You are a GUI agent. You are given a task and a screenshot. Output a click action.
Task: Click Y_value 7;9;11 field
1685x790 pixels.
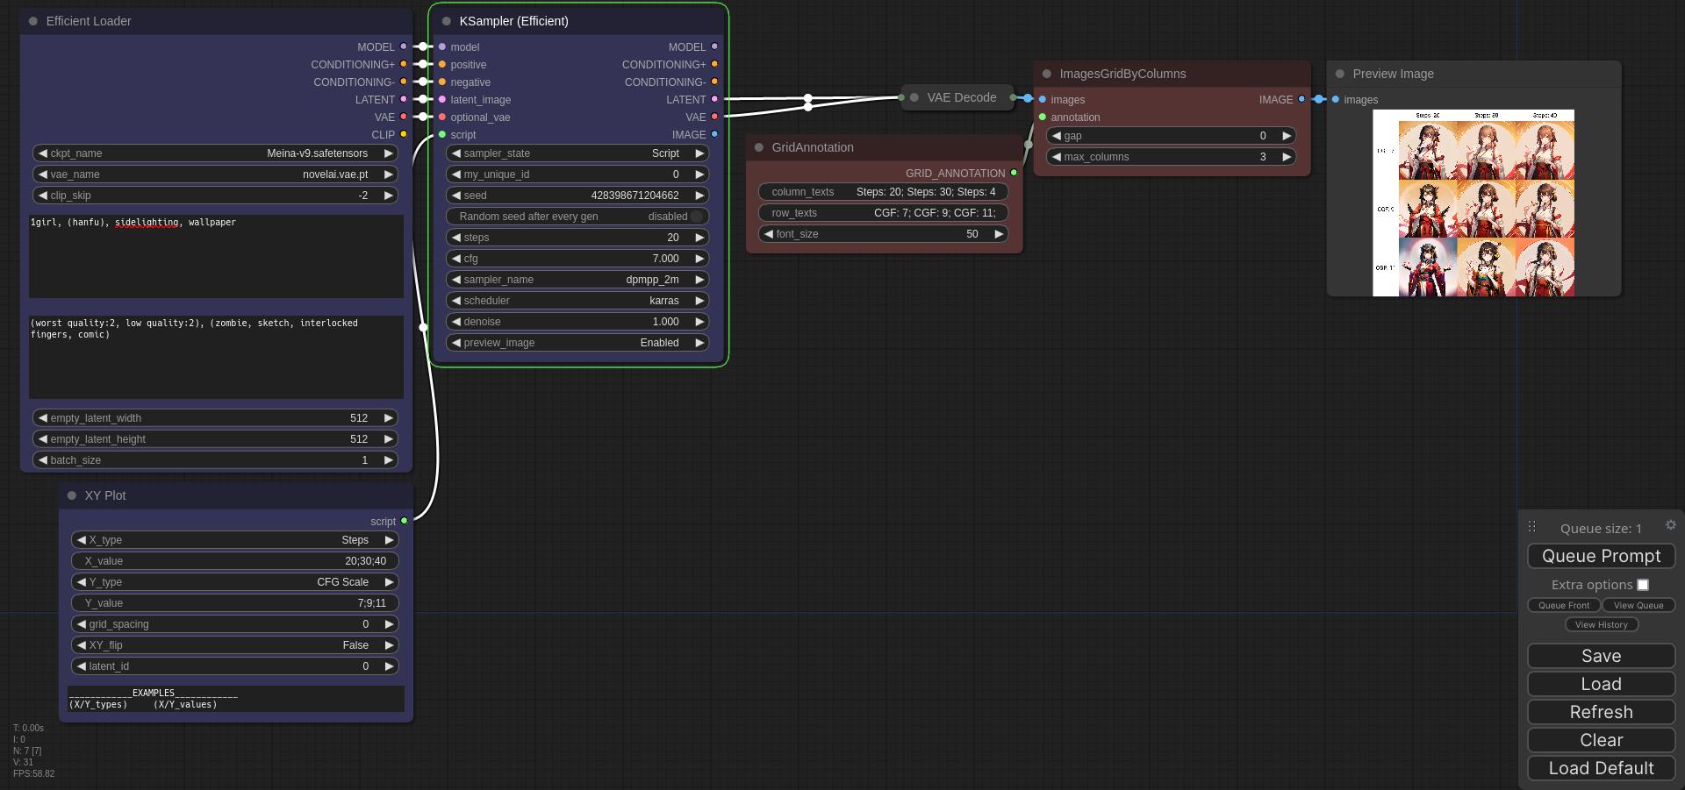(234, 603)
